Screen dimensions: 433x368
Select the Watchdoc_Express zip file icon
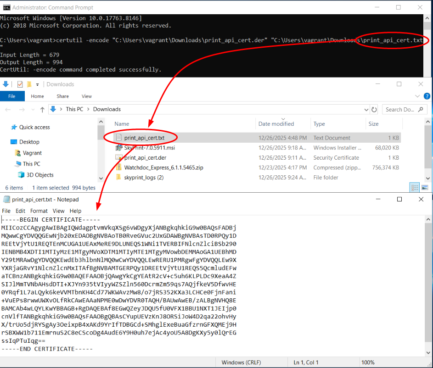click(118, 167)
